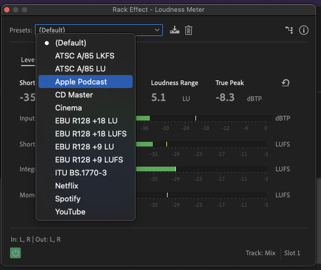This screenshot has width=321, height=270.
Task: Reset the loudness measurements icon
Action: [285, 83]
